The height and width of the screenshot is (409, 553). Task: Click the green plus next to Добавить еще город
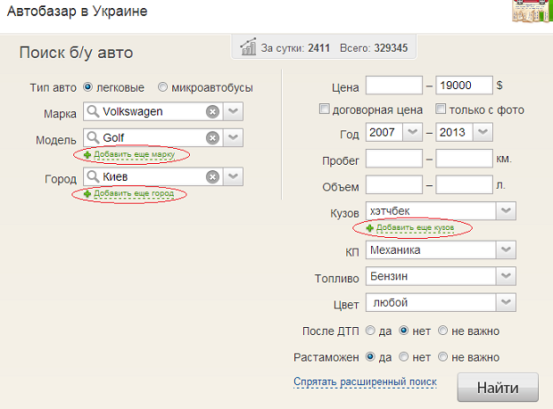click(87, 194)
